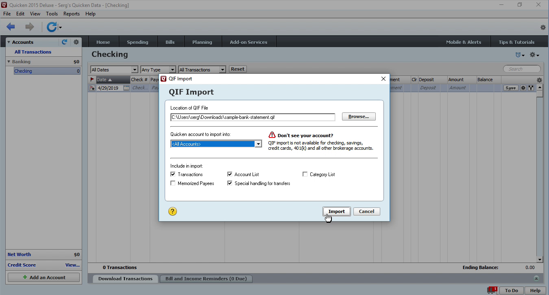Open the Tools menu

pos(52,13)
